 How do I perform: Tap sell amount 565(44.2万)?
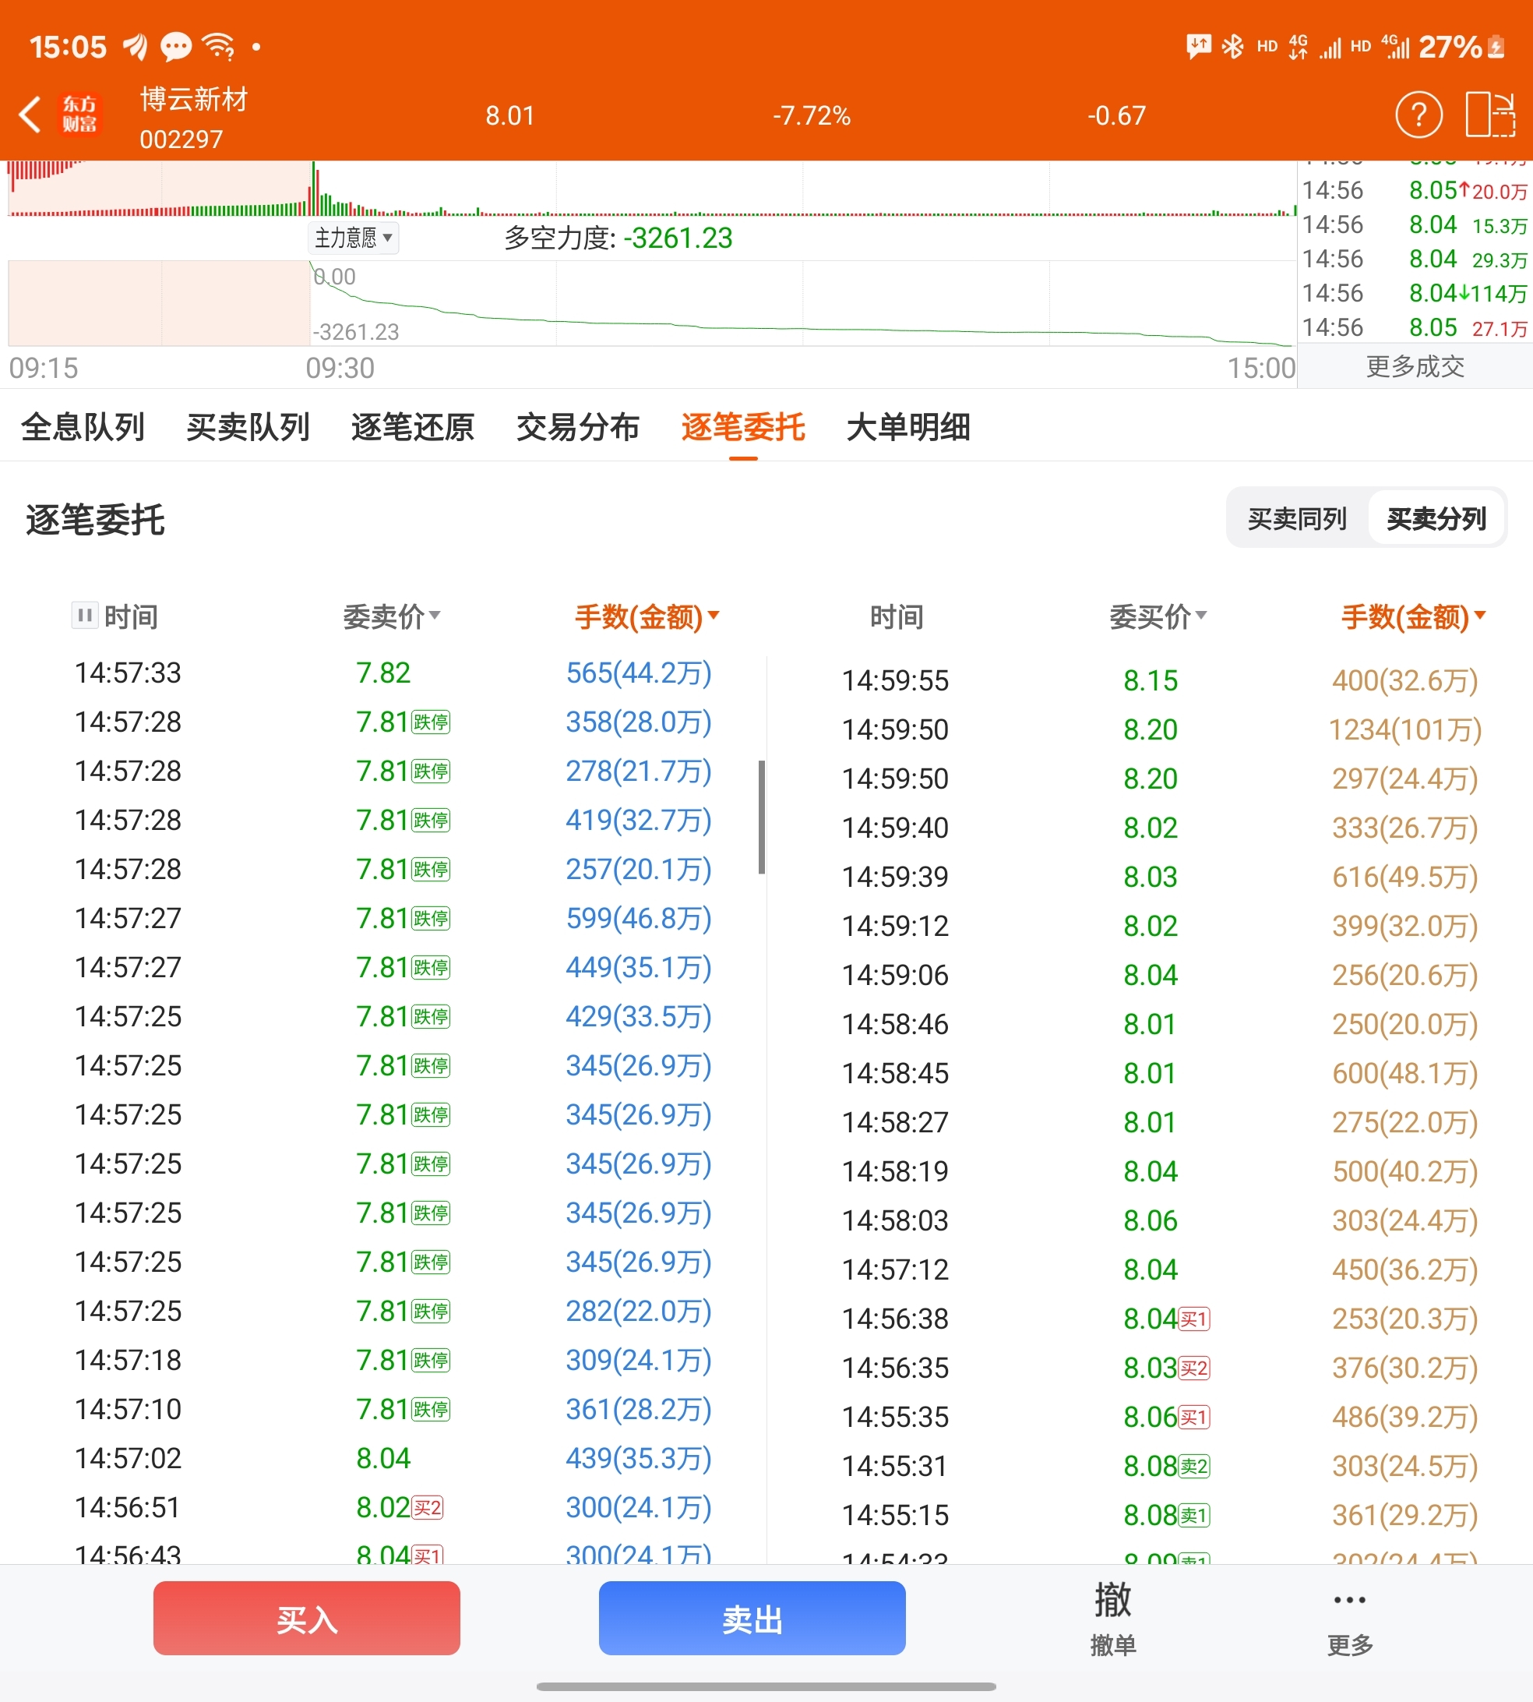pyautogui.click(x=639, y=673)
